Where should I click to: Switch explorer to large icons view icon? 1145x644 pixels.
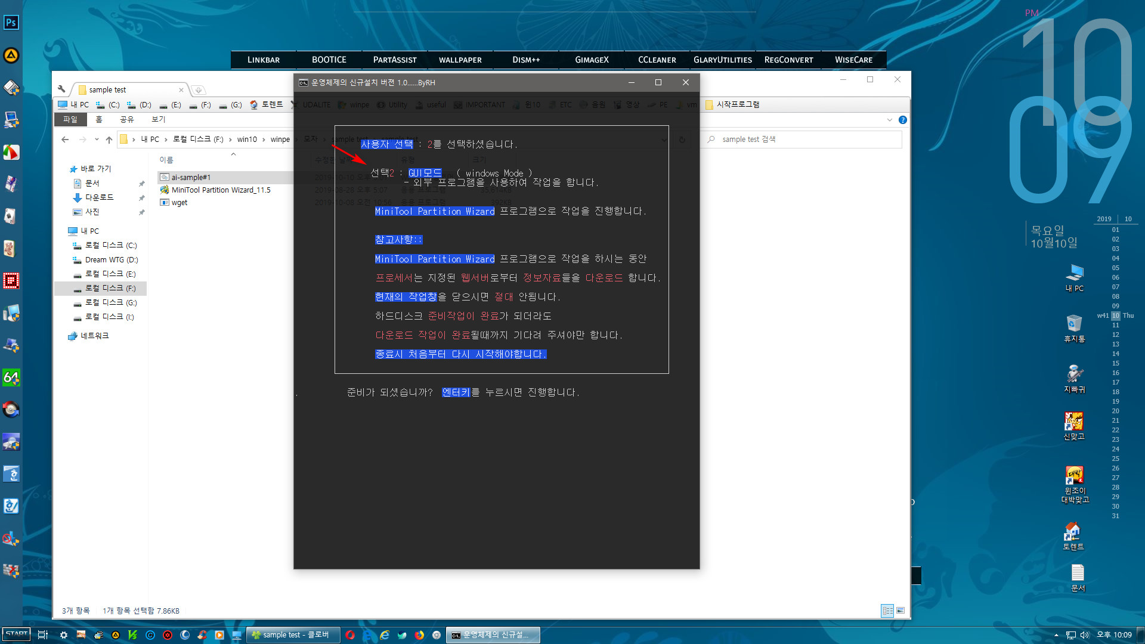pos(900,611)
